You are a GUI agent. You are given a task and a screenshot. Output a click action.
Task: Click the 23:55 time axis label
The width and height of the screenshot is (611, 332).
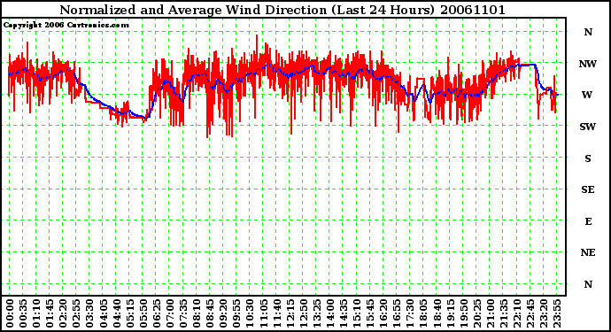click(x=556, y=314)
